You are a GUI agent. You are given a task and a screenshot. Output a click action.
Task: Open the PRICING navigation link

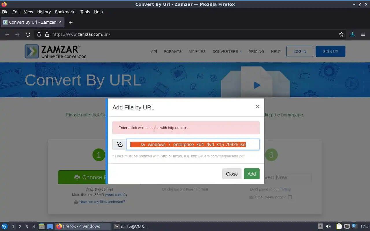point(256,51)
